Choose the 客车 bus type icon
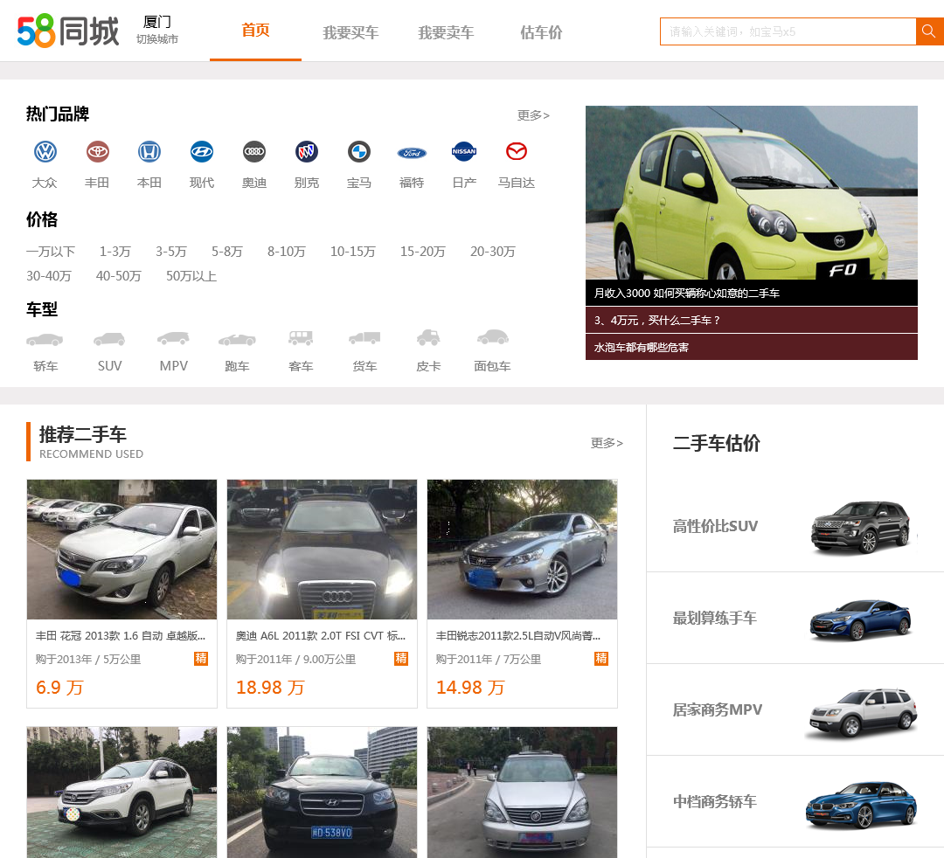Screen dimensions: 944x858 301,338
